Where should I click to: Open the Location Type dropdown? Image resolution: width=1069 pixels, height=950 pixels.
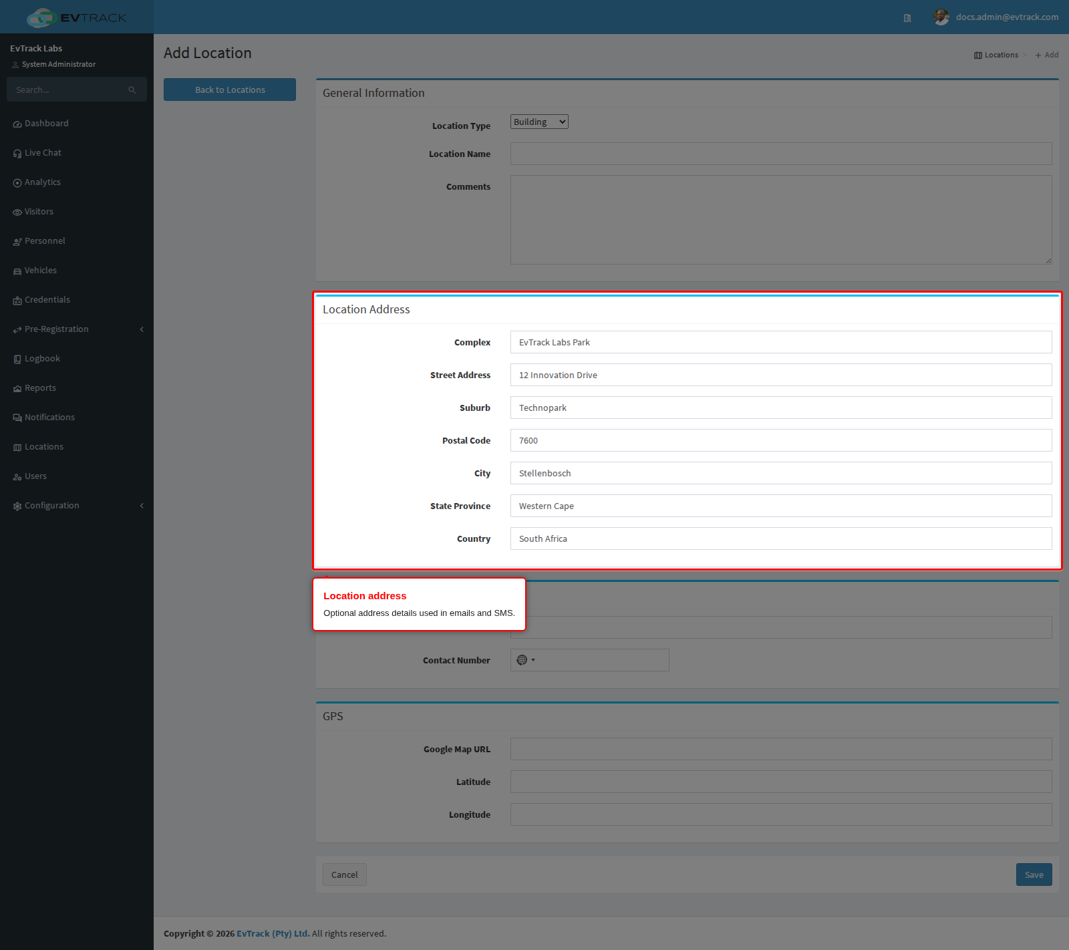click(539, 122)
